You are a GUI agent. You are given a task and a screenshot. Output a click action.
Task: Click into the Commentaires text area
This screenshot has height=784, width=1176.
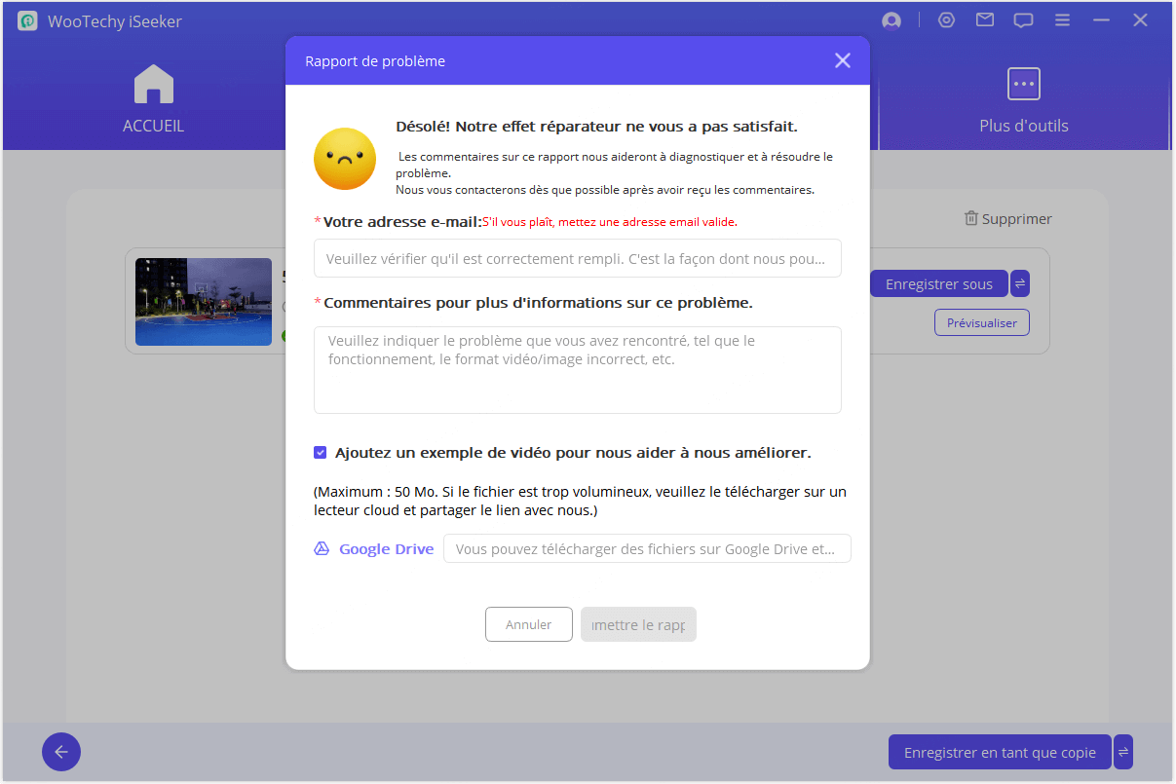click(x=577, y=370)
